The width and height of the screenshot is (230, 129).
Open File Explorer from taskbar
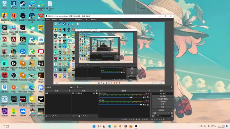(x=115, y=126)
